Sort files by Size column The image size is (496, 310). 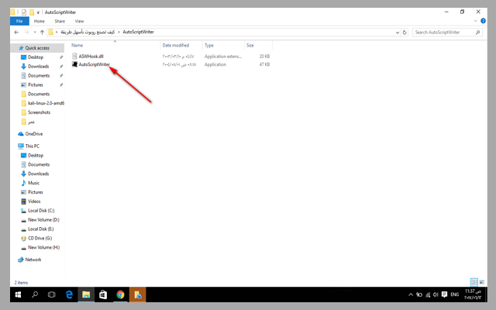point(250,45)
